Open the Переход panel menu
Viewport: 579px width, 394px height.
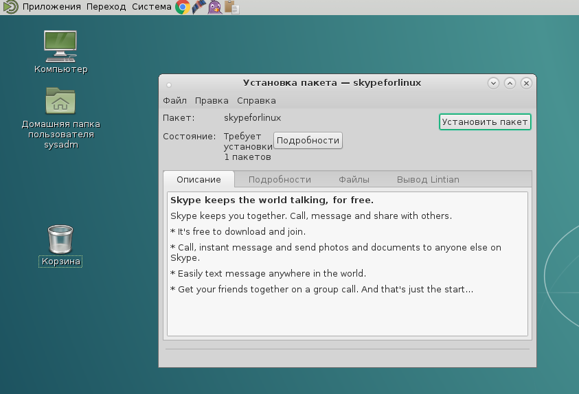[106, 7]
